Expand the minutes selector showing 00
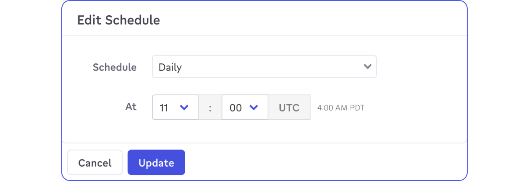The height and width of the screenshot is (181, 529). [244, 108]
